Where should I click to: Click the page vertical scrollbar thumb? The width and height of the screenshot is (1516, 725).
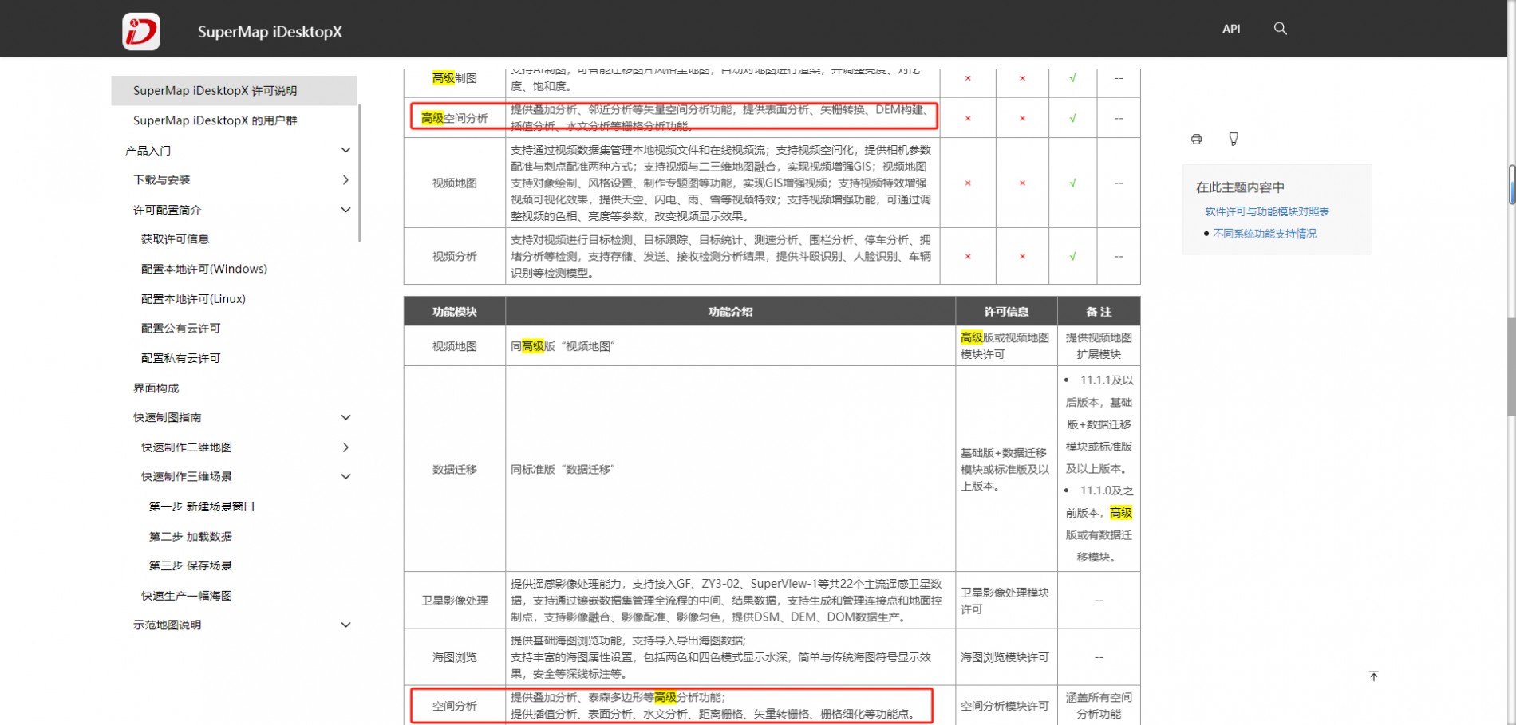[1510, 367]
